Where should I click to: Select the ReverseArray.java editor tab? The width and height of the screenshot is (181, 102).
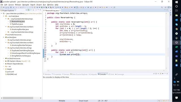(x=52, y=10)
